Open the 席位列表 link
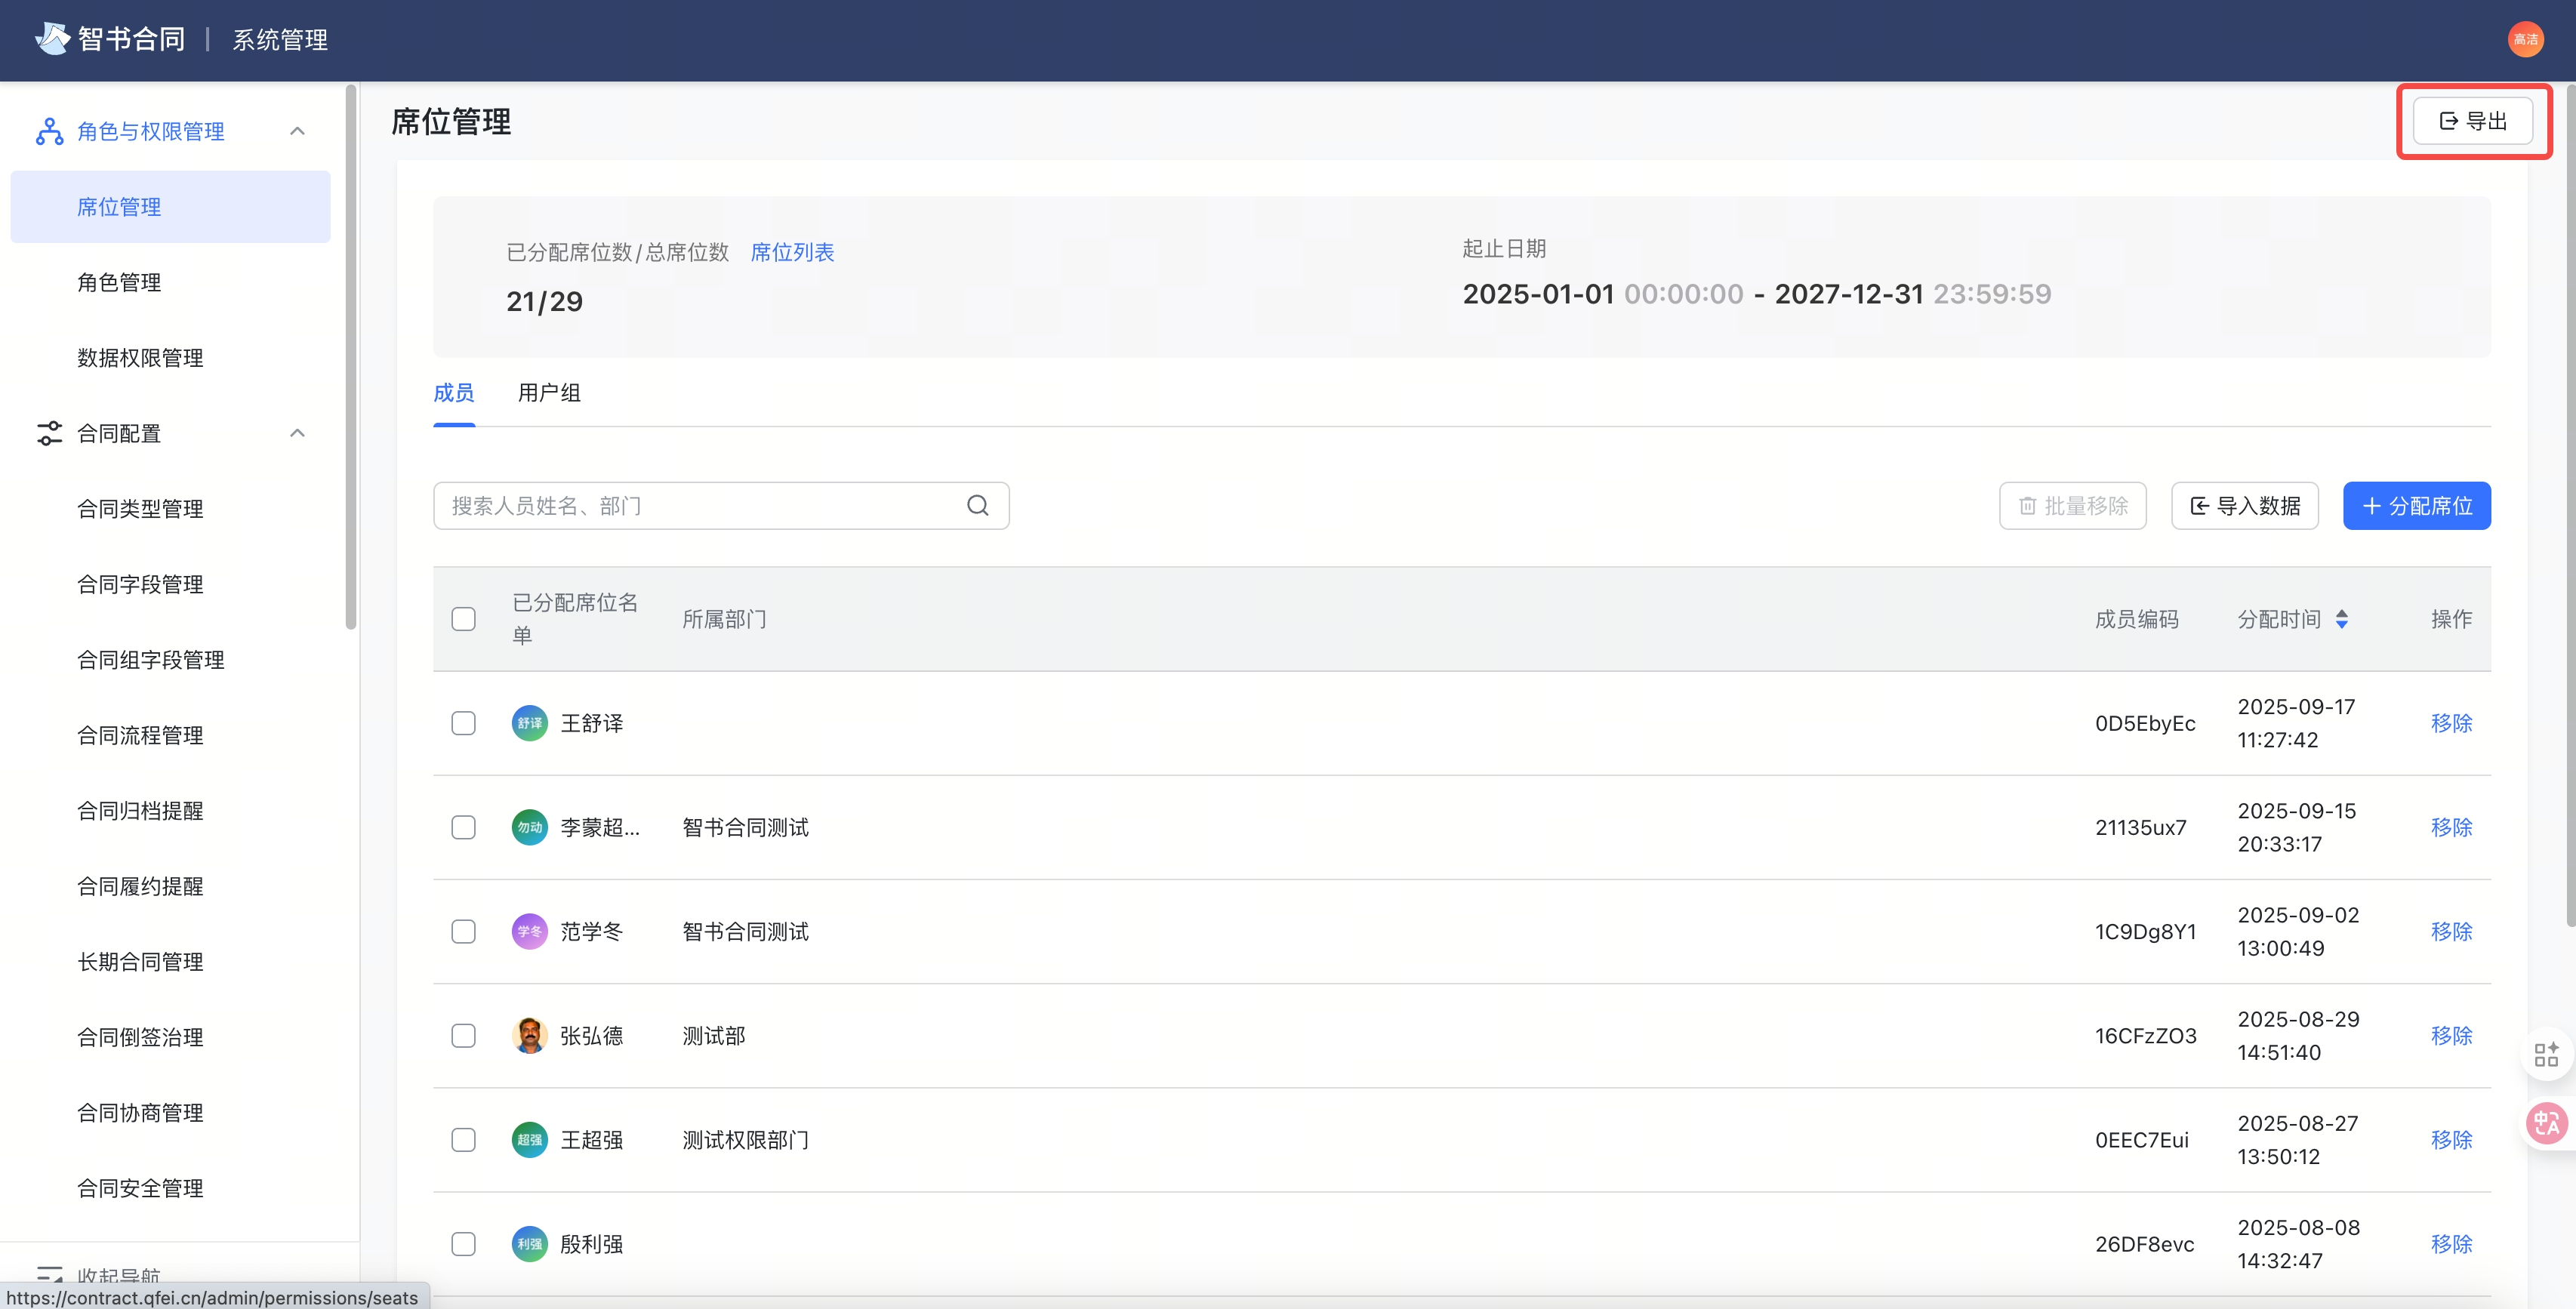Screen dimensions: 2576x1309 (x=792, y=252)
